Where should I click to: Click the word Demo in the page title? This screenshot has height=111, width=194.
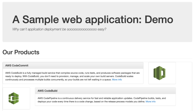pyautogui.click(x=159, y=19)
